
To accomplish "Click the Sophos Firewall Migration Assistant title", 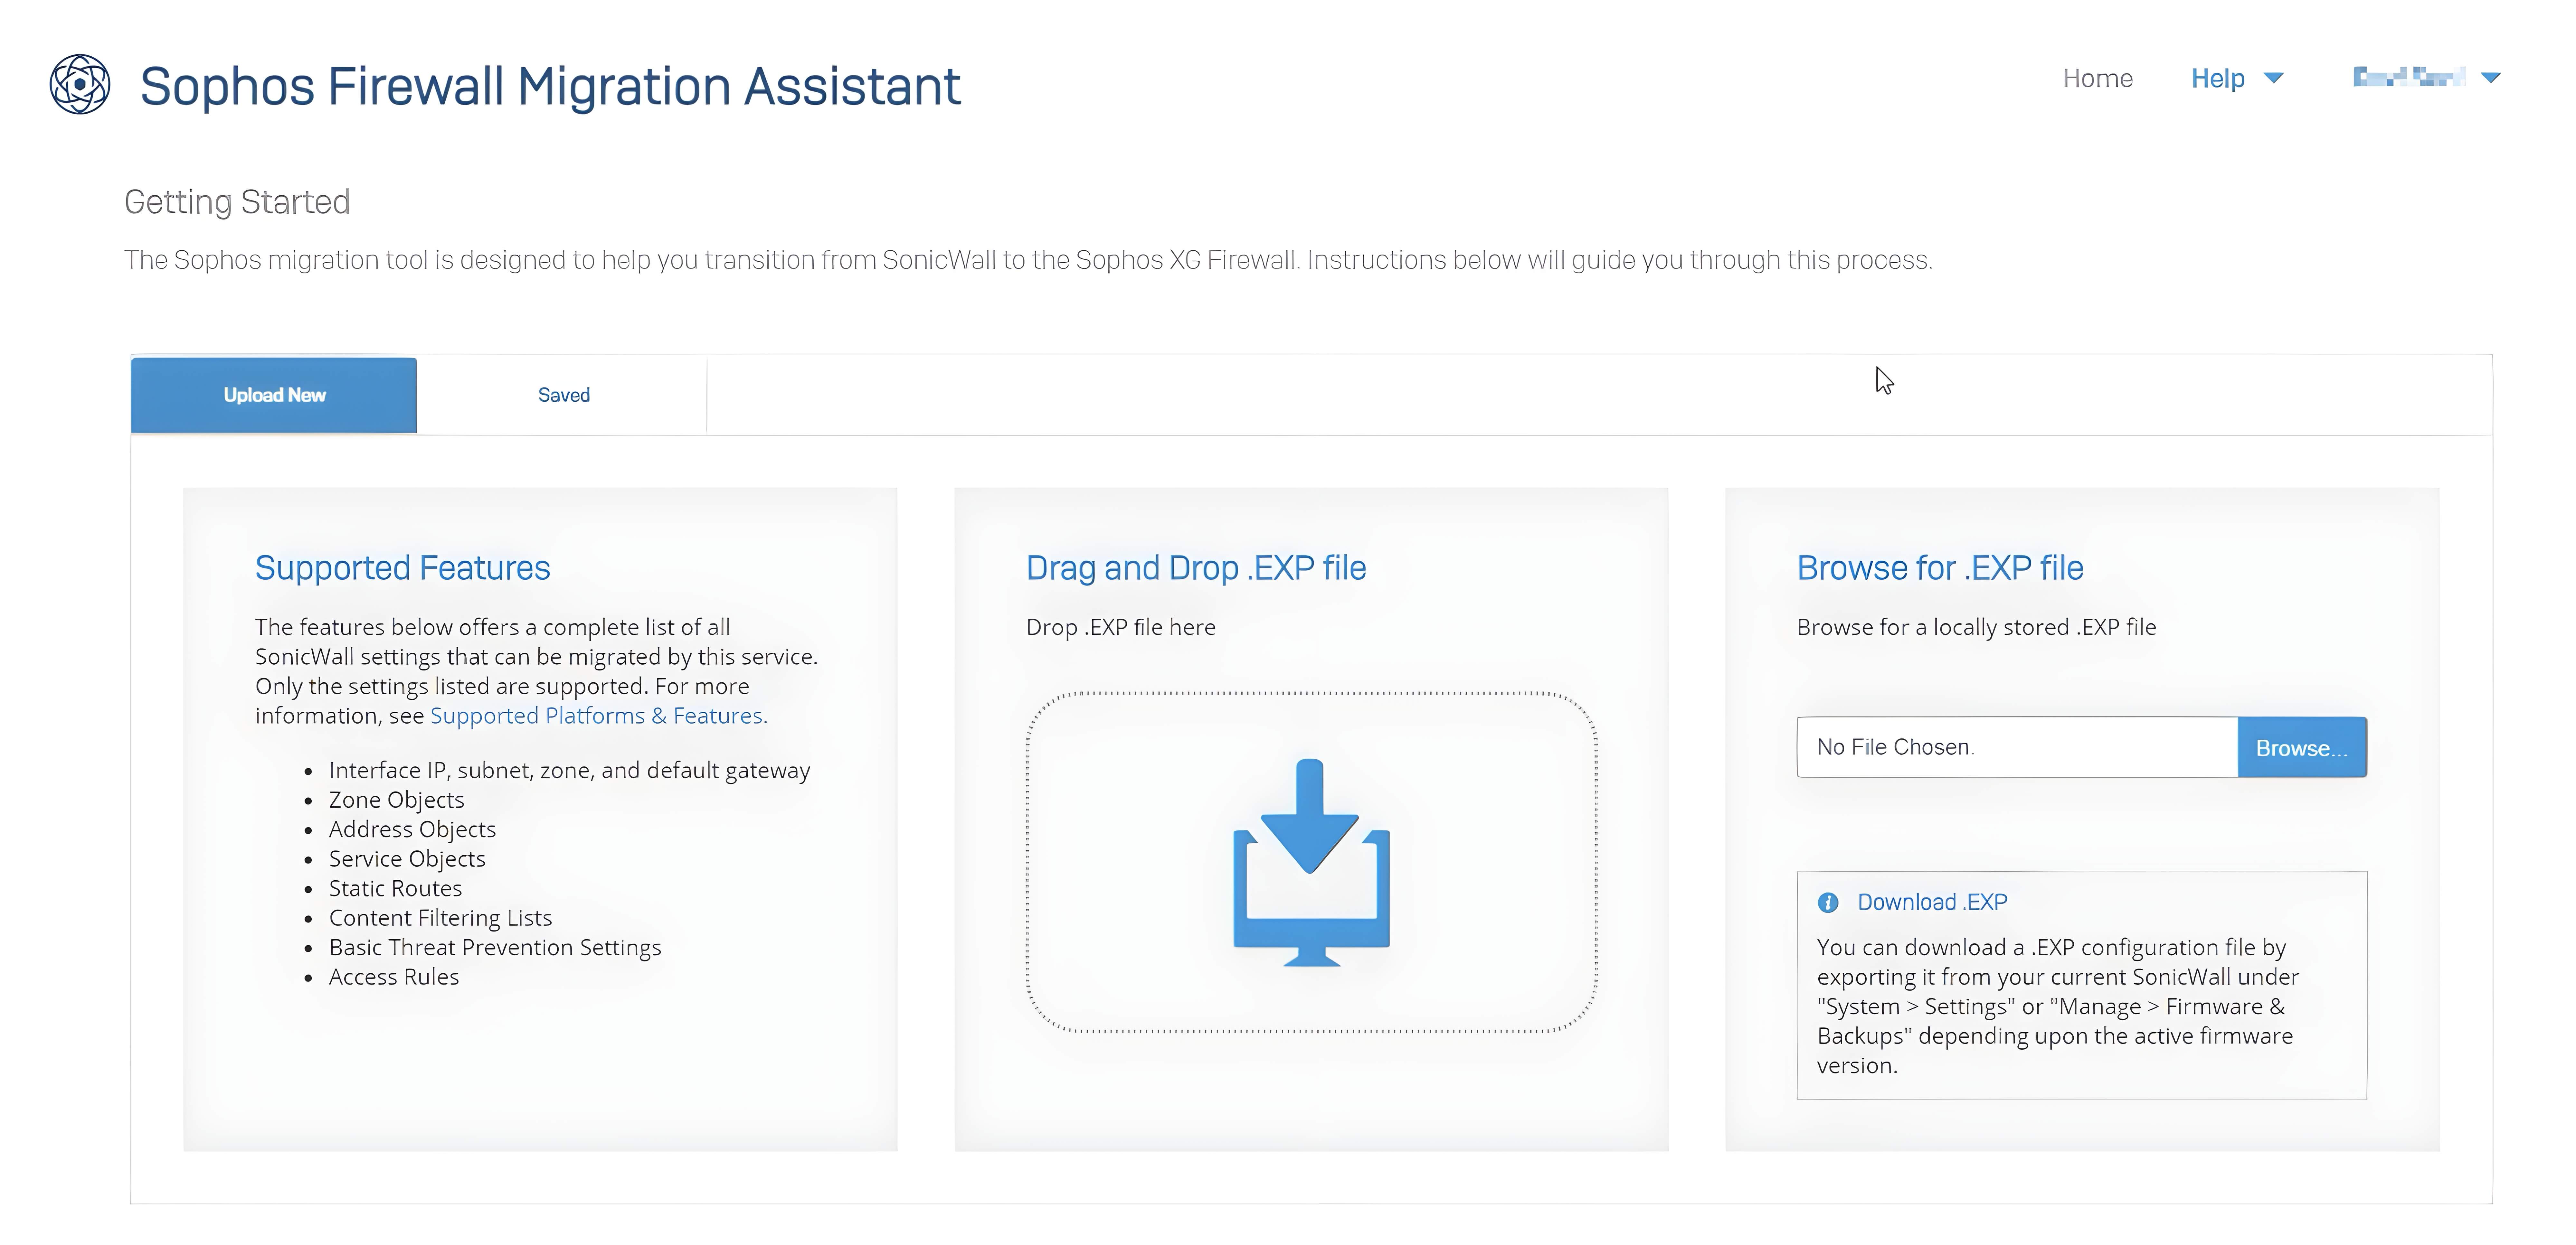I will tap(550, 86).
